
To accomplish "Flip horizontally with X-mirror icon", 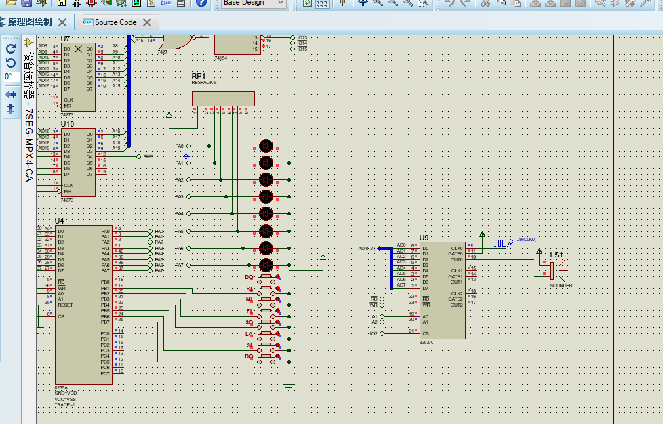I will [11, 94].
